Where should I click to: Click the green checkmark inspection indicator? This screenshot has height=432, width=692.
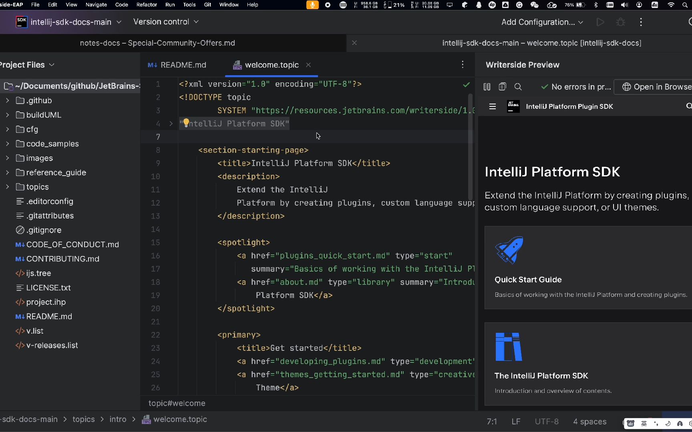coord(467,84)
